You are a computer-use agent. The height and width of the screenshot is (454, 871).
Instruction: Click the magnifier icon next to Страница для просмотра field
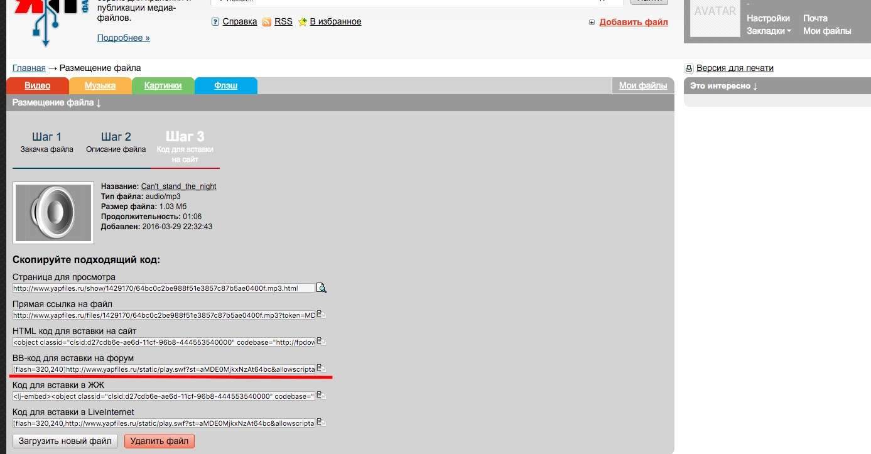(322, 288)
